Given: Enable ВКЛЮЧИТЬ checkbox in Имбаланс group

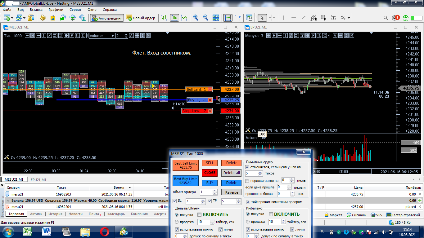Looking at the screenshot, I should click(x=271, y=214).
